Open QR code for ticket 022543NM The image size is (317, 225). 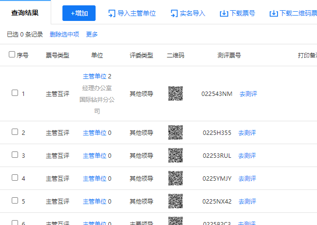pos(176,94)
